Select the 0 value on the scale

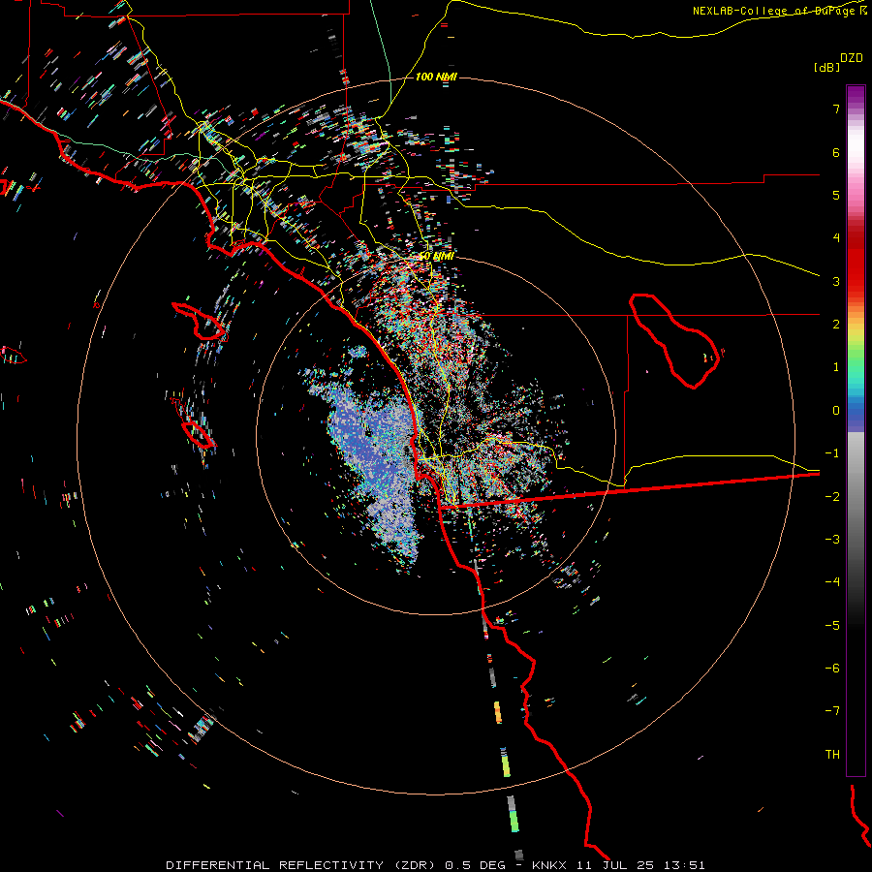point(836,411)
